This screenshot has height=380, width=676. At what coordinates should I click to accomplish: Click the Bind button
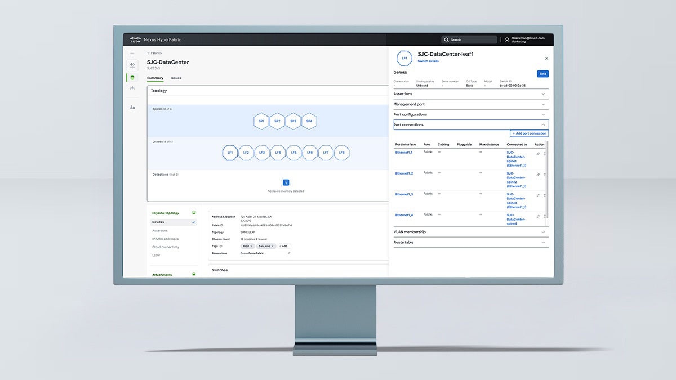point(542,74)
